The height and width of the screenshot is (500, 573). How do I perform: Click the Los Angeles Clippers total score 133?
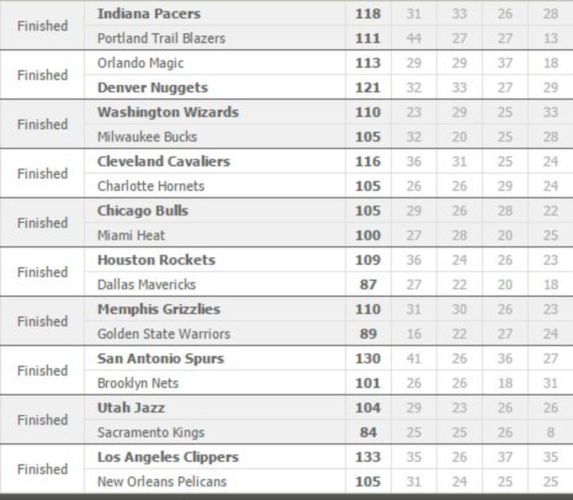point(368,457)
